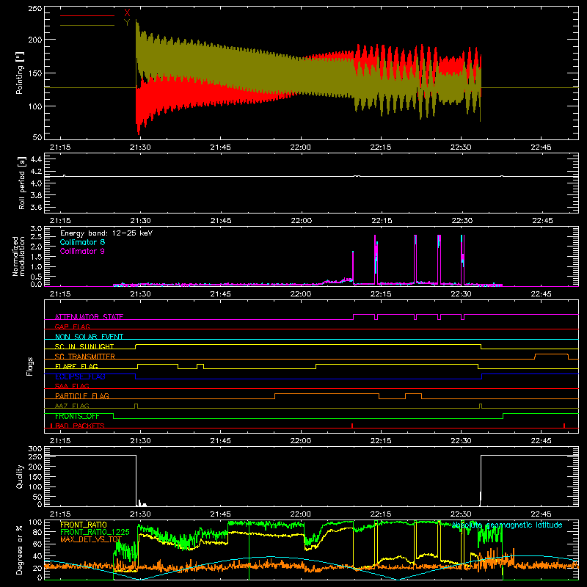Click the 21:30 label under the Pointing plot
Image resolution: width=587 pixels, height=587 pixels.
(140, 147)
